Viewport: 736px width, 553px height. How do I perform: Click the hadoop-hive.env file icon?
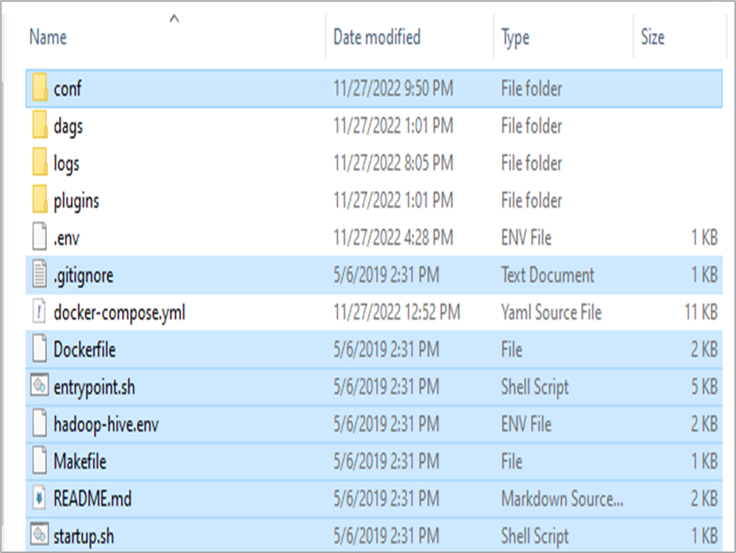point(40,423)
